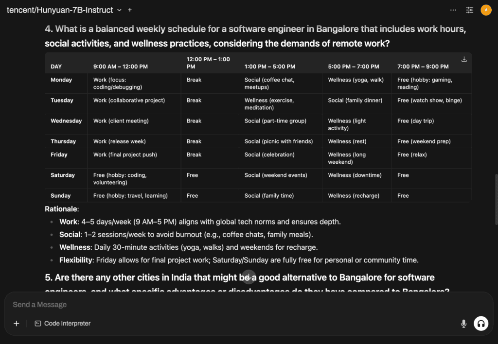Image resolution: width=498 pixels, height=344 pixels.
Task: Click the tencent/Hunyuan-7B-Instruct model name
Action: pos(60,10)
